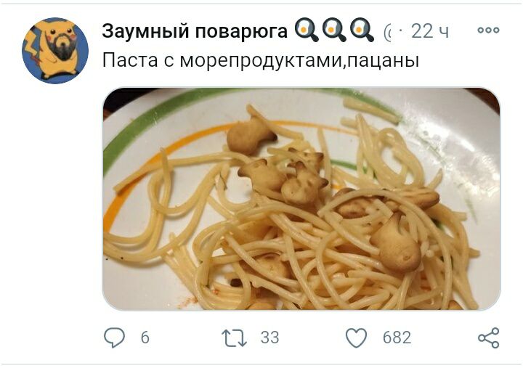Open the pasta photo attachment
The width and height of the screenshot is (523, 368).
(301, 199)
